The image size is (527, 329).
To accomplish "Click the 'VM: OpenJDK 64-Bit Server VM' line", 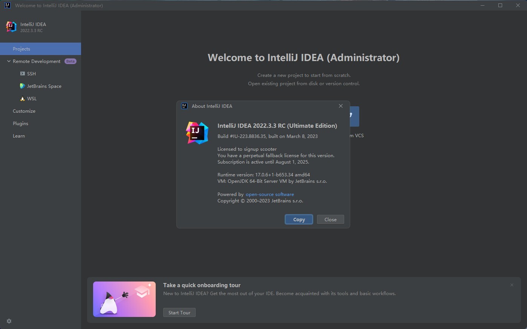I will coord(272,181).
